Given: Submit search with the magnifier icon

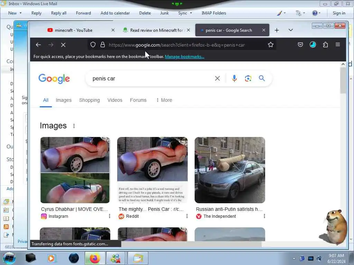Looking at the screenshot, I should click(x=262, y=78).
